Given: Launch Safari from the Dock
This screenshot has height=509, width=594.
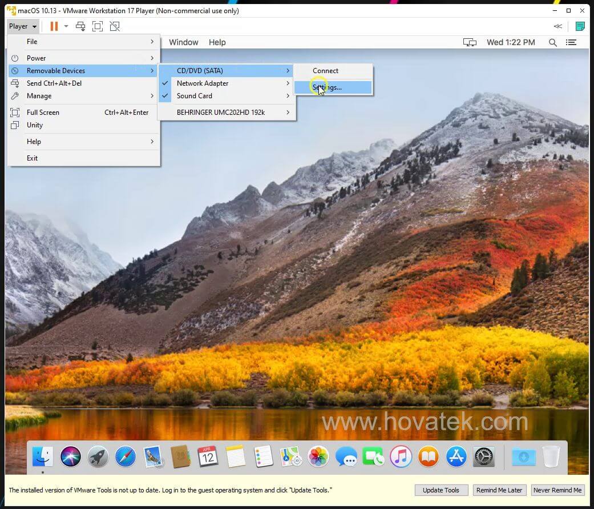Looking at the screenshot, I should 125,456.
